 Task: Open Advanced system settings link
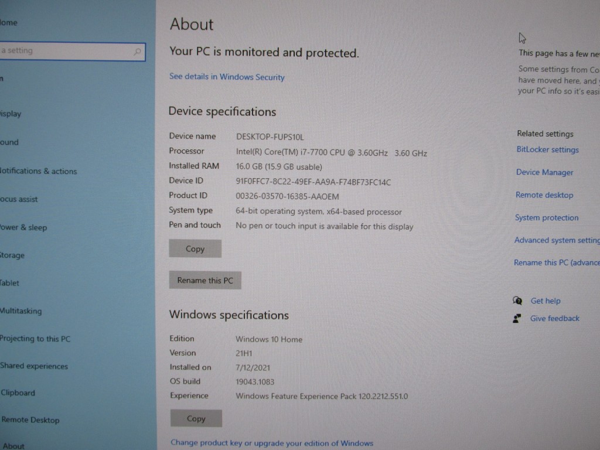click(557, 240)
